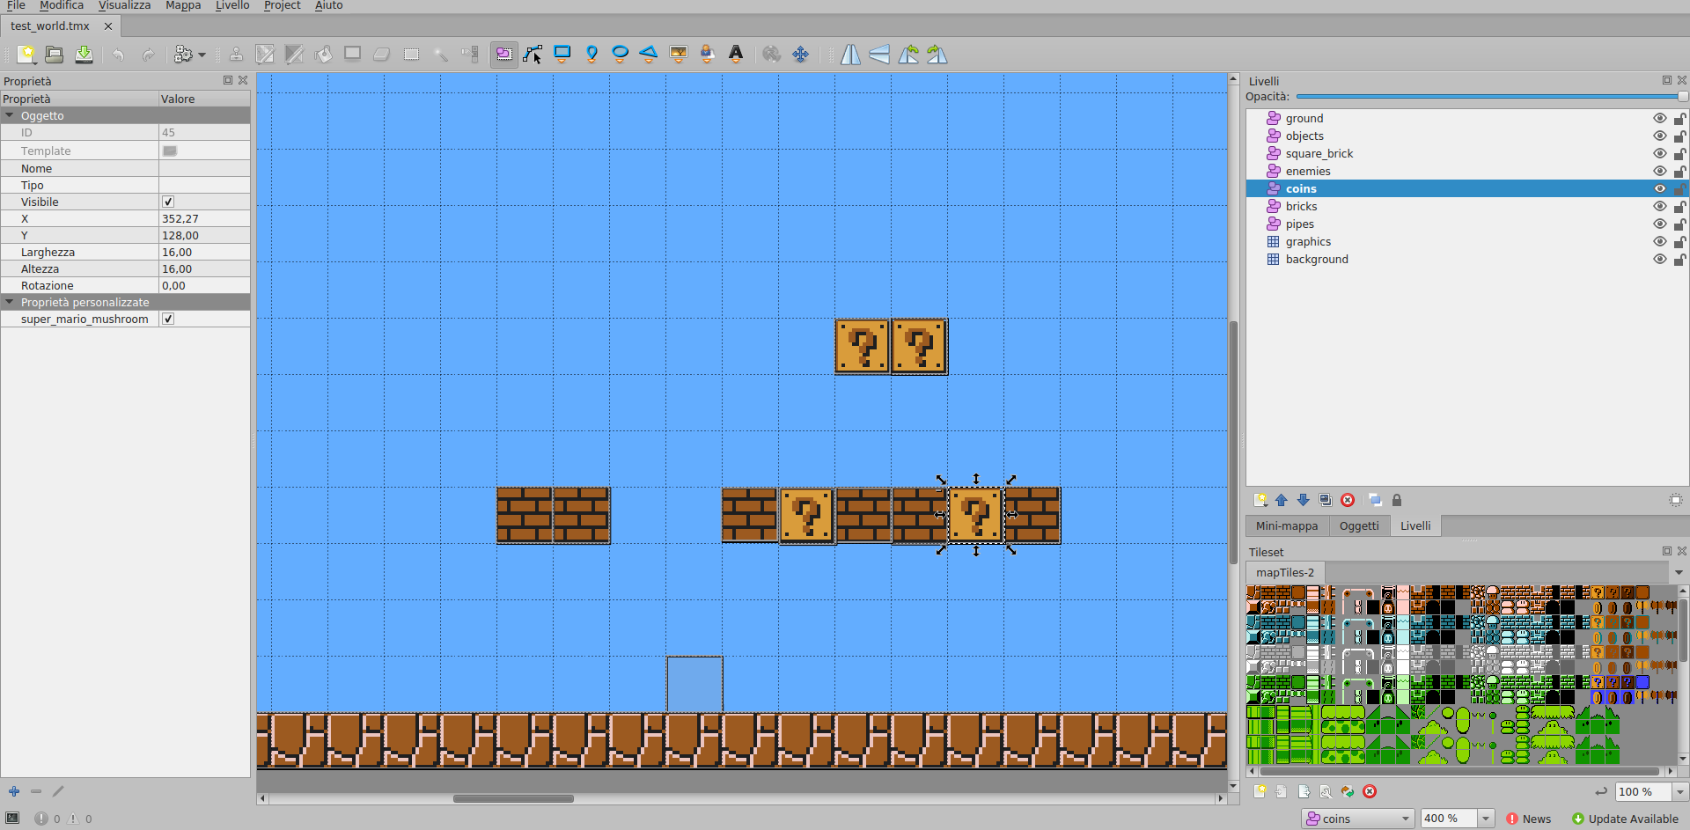The height and width of the screenshot is (830, 1690).
Task: Collapse the Proprietà personalizzate group
Action: point(10,302)
